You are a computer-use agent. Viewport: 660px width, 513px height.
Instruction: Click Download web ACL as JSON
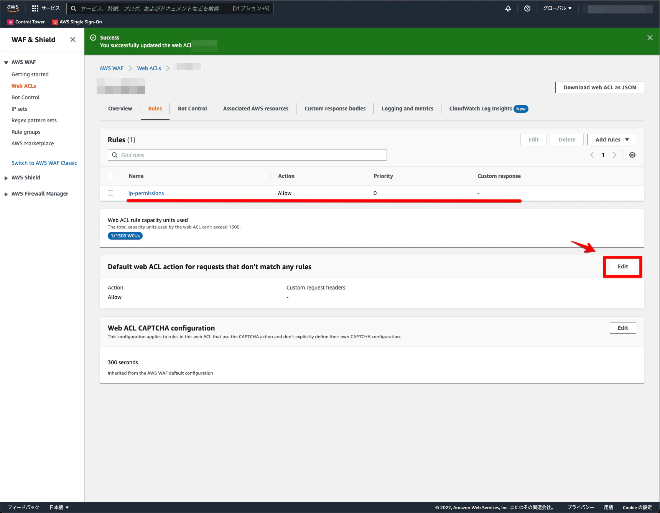click(599, 87)
